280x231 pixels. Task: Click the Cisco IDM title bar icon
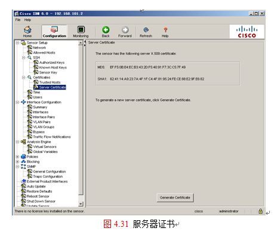click(17, 14)
